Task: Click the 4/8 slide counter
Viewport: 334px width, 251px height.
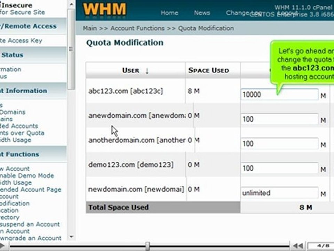Action: tap(323, 246)
